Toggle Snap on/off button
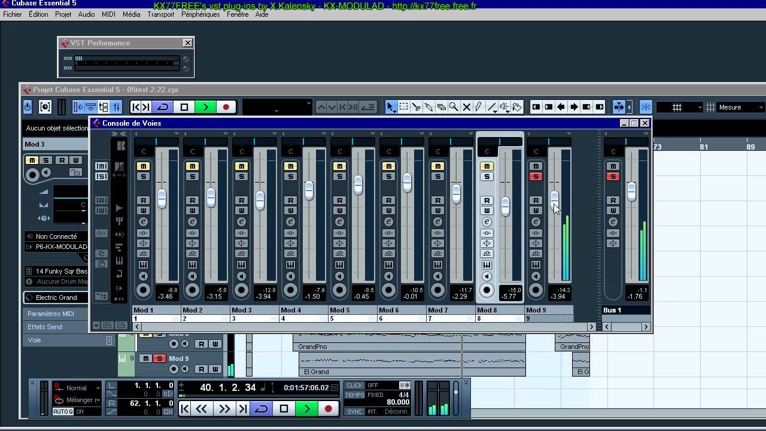The width and height of the screenshot is (766, 431). click(646, 107)
